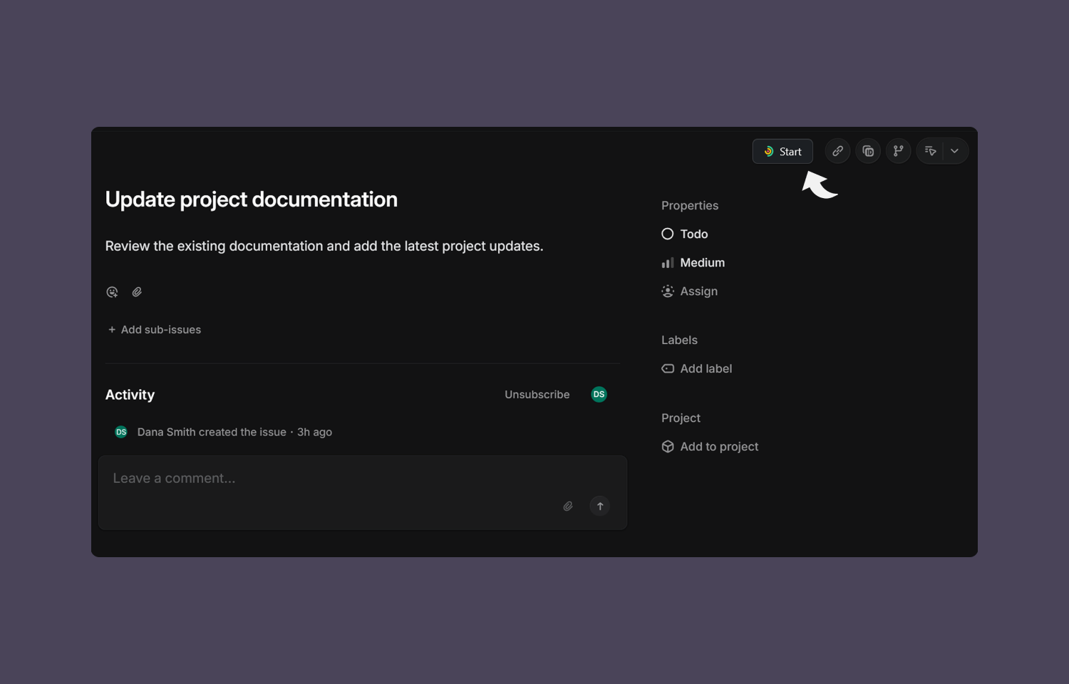1069x684 pixels.
Task: Copy issue link with the chain icon
Action: pyautogui.click(x=838, y=151)
